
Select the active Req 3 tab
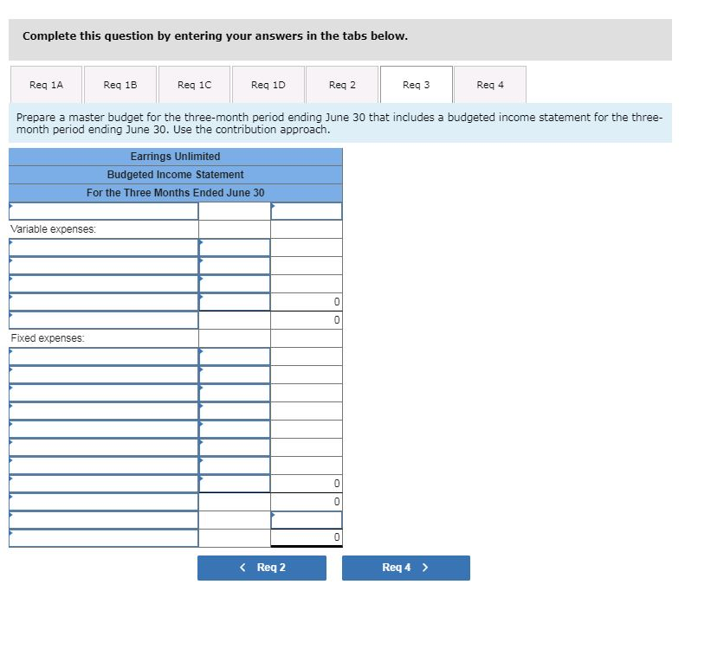(x=417, y=85)
